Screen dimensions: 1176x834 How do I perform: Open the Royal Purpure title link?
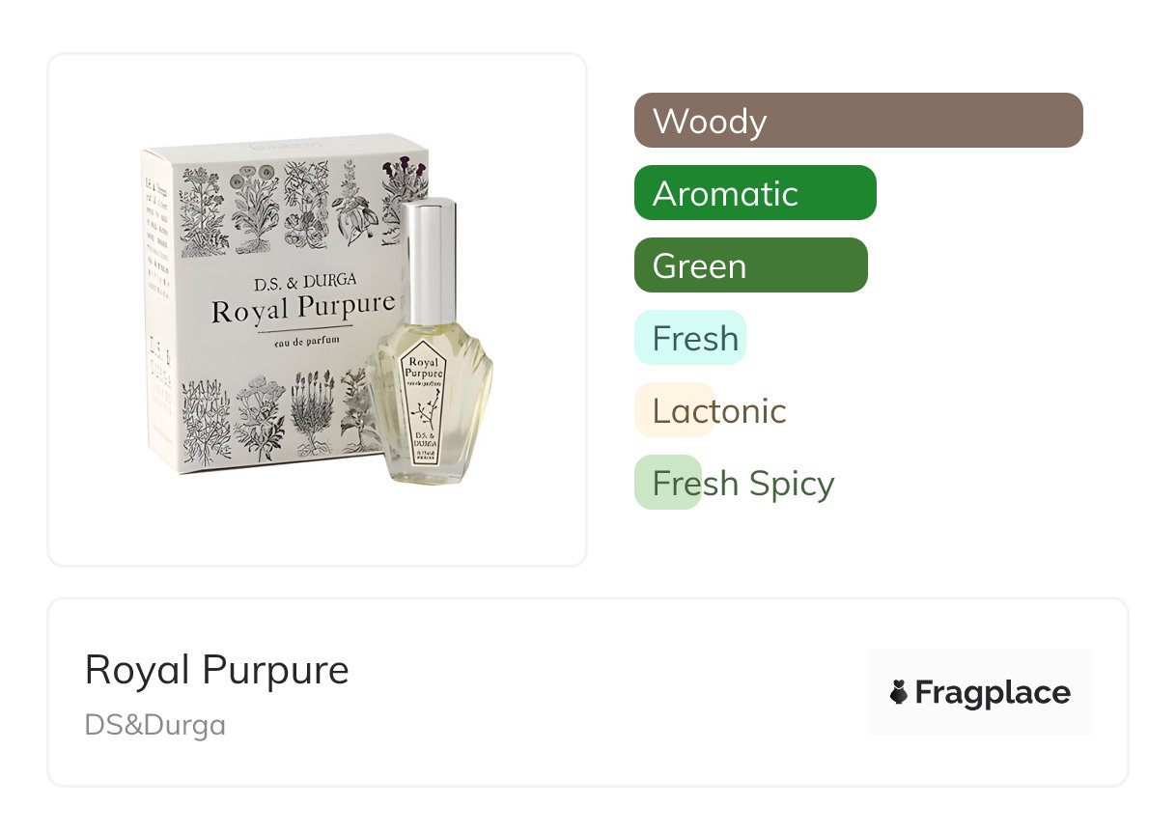tap(217, 669)
